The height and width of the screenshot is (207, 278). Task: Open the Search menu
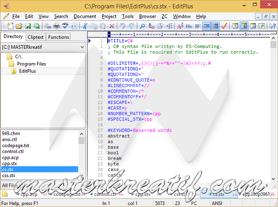61,16
